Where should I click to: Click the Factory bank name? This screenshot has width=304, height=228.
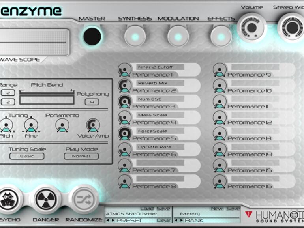[x=190, y=214]
